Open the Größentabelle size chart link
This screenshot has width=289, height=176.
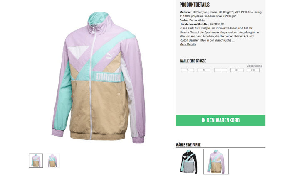pos(254,66)
